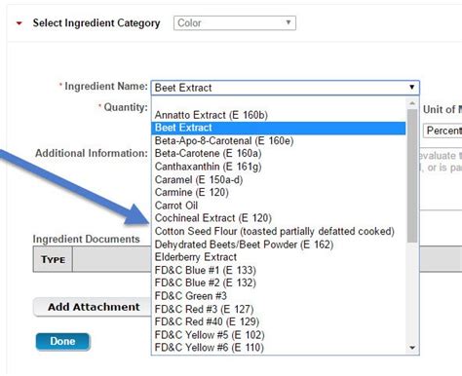Viewport: 462px width, 376px height.
Task: Choose Annatto Extract (E 160b) from list
Action: (279, 115)
